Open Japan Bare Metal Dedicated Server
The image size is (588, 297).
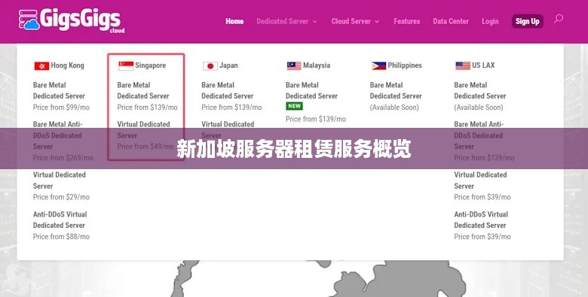(227, 90)
